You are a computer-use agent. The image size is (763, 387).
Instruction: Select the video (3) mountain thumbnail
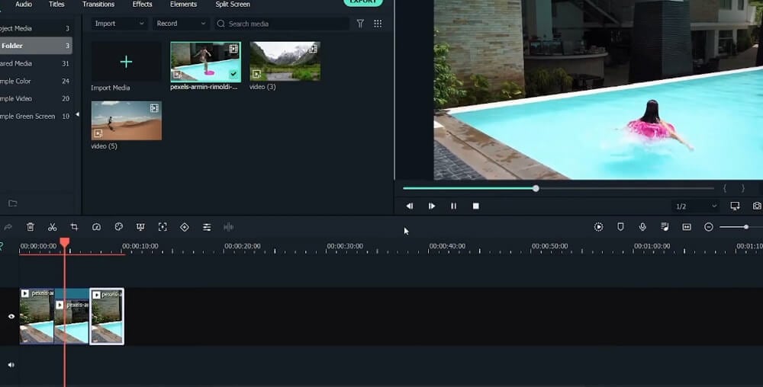tap(285, 61)
